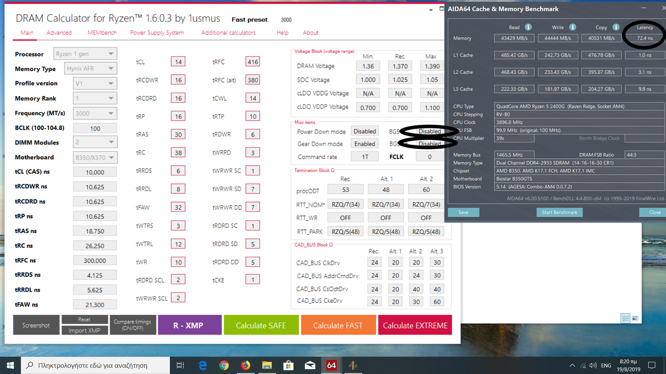Open the Motherboard dropdown
The height and width of the screenshot is (374, 666).
click(95, 157)
